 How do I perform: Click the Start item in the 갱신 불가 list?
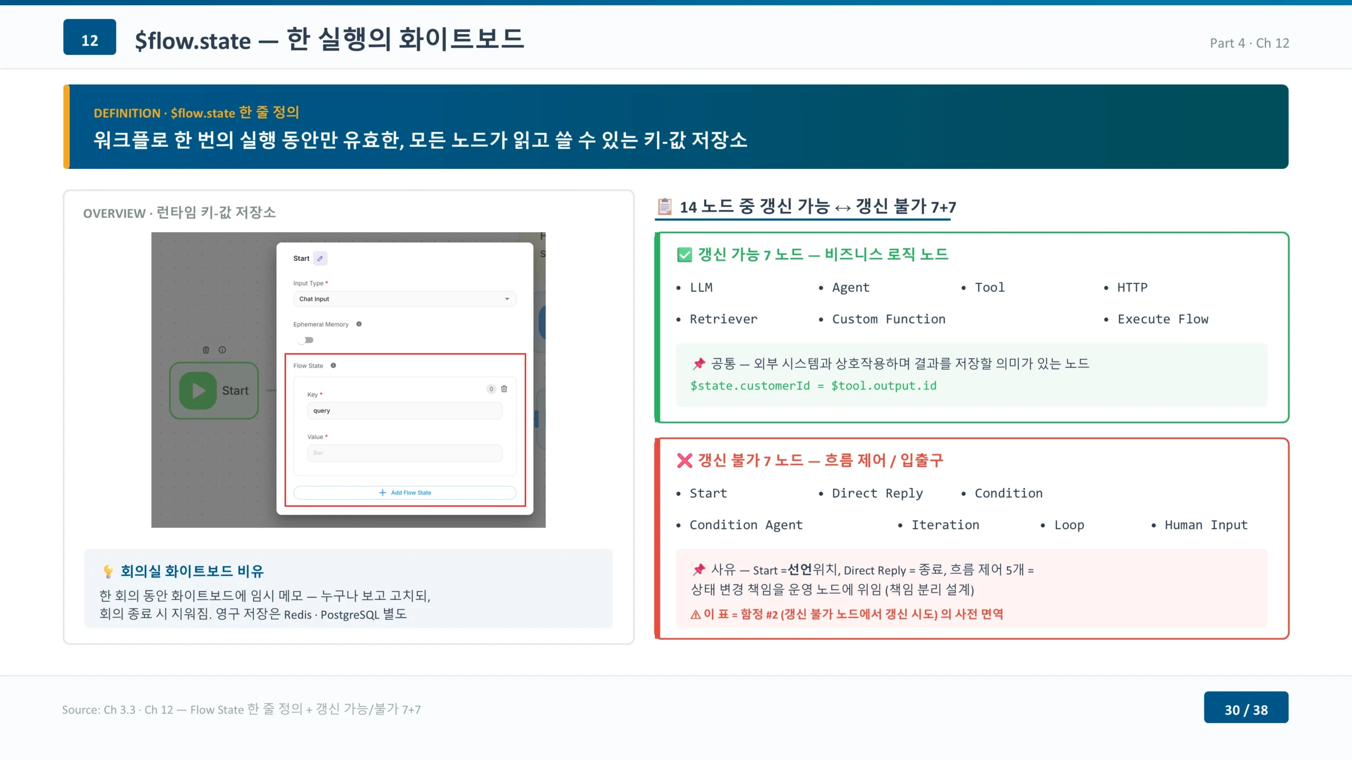click(x=708, y=493)
